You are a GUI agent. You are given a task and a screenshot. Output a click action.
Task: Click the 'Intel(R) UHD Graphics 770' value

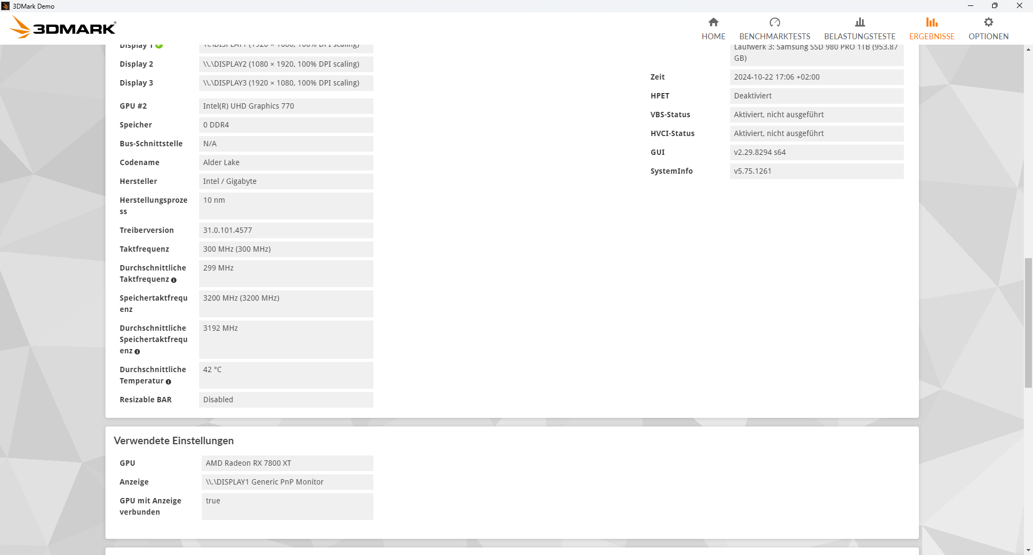point(286,106)
